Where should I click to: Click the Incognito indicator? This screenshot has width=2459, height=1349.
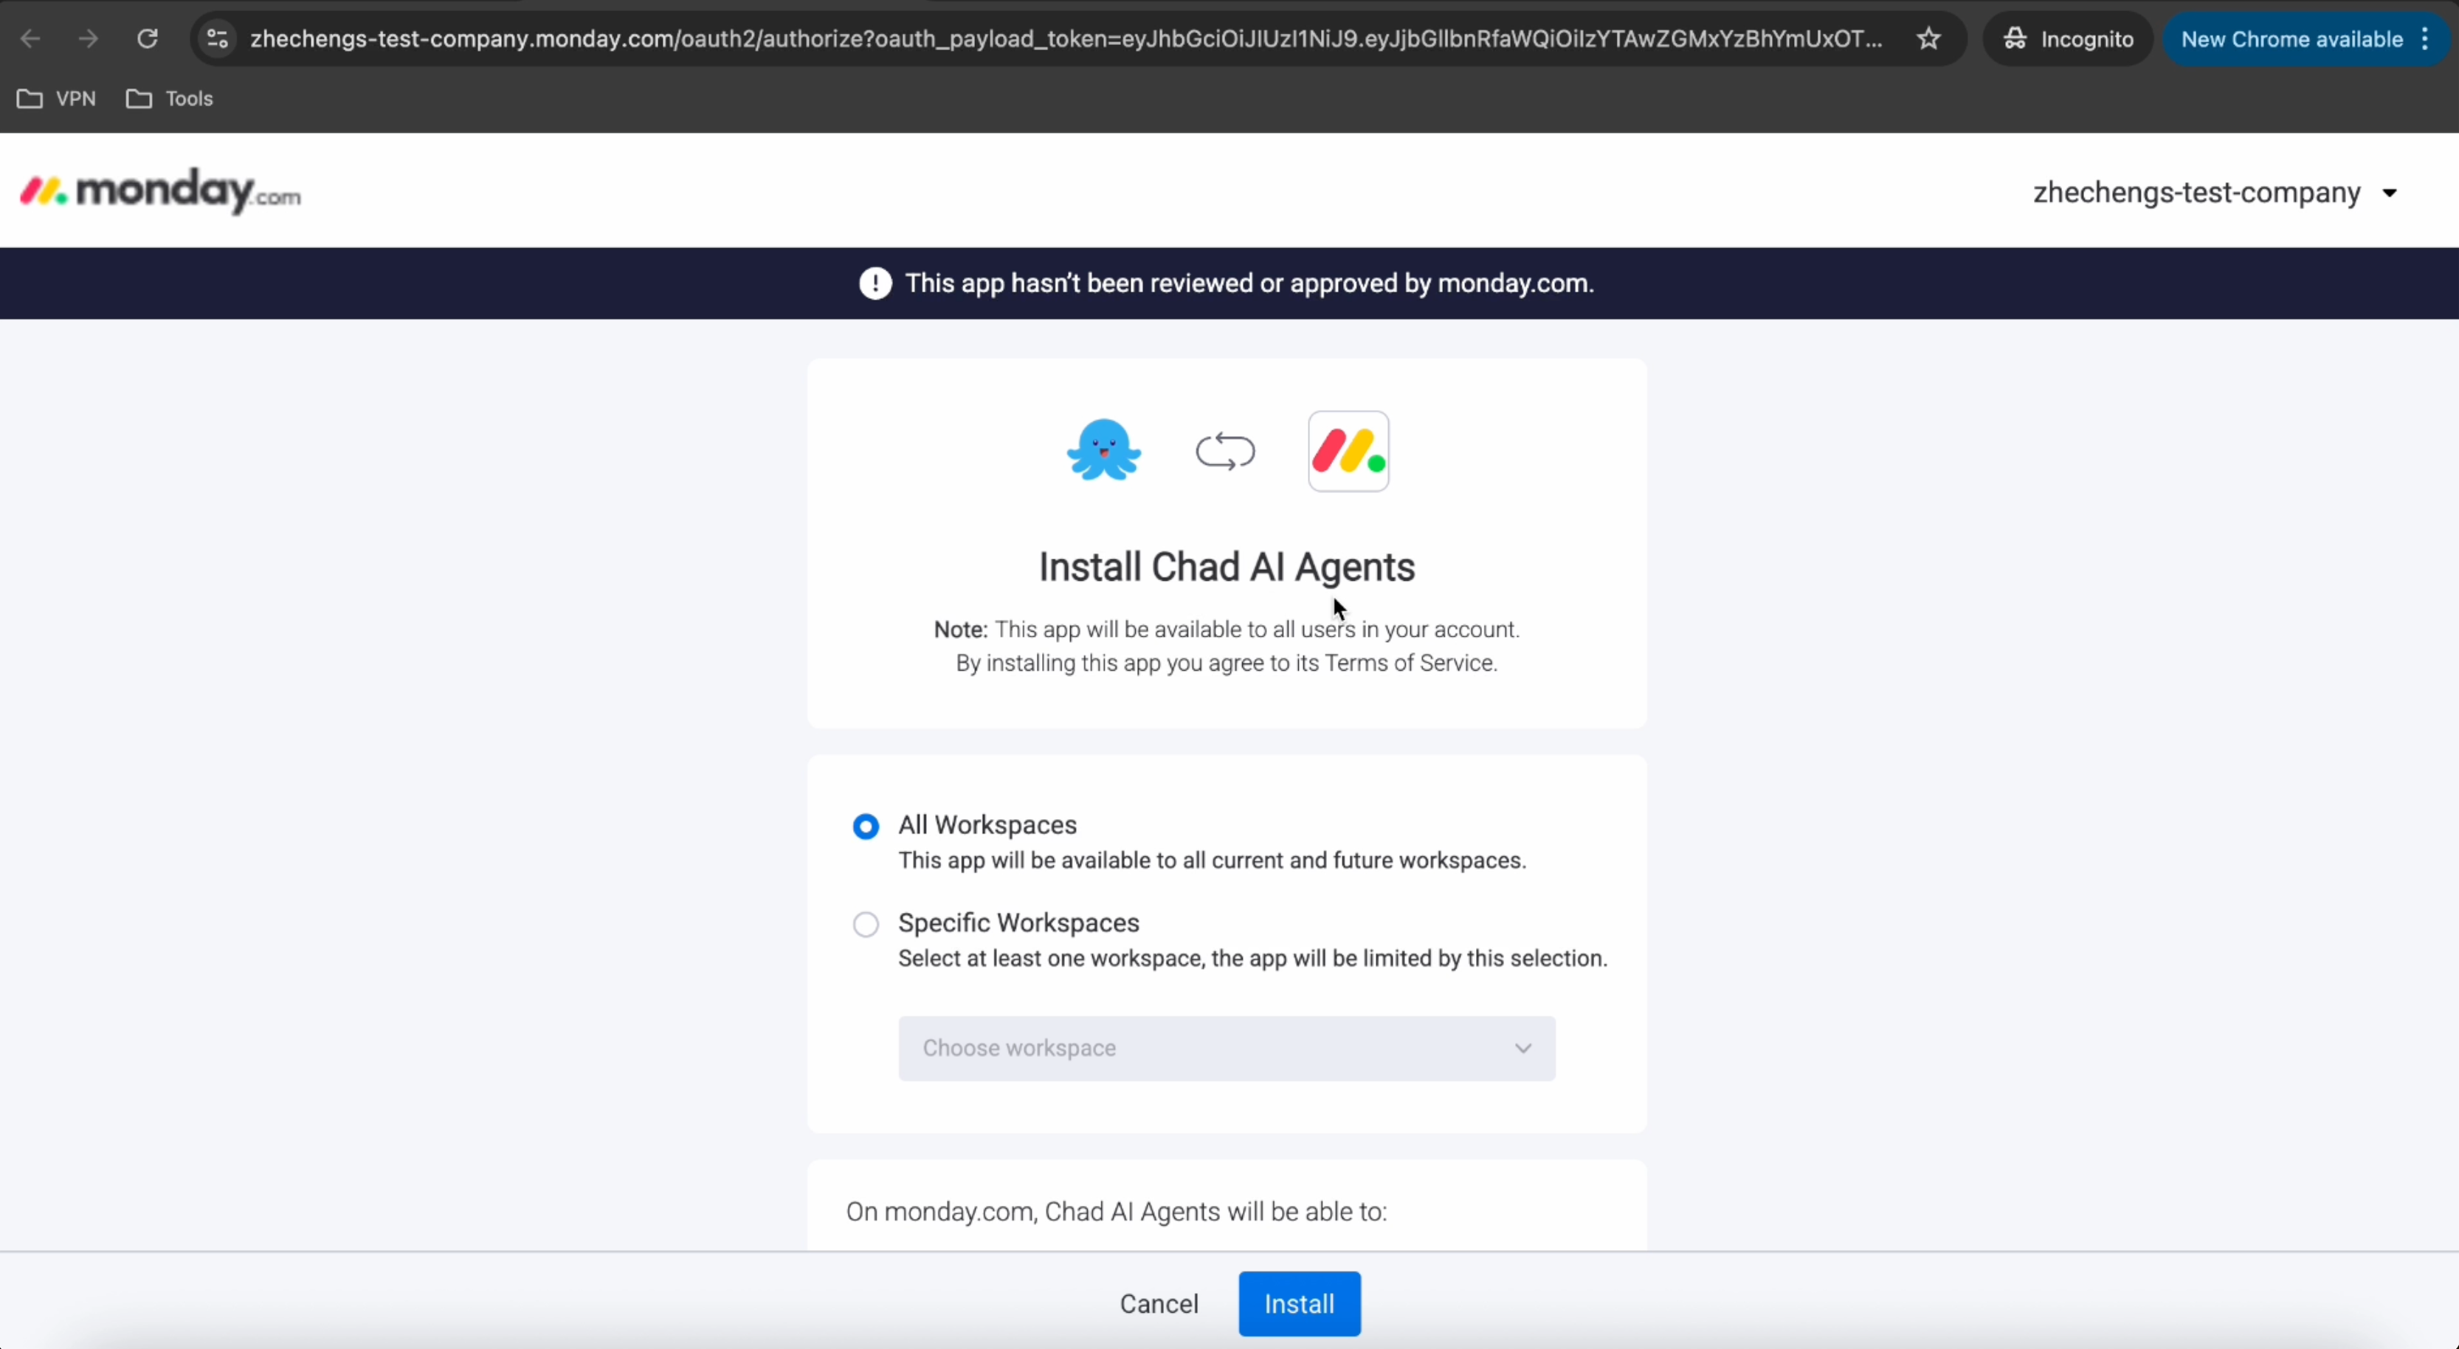pyautogui.click(x=2069, y=39)
